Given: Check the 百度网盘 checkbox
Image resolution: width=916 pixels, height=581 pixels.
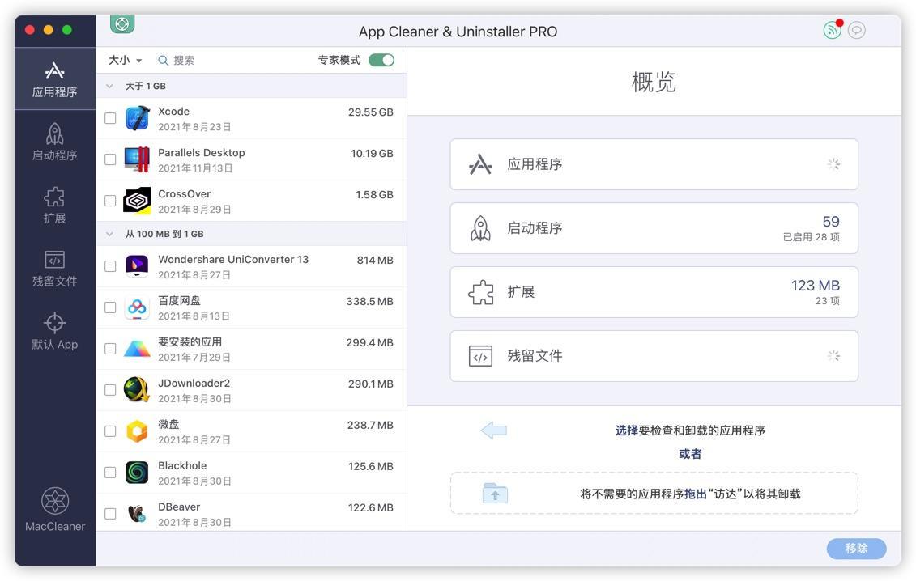Looking at the screenshot, I should point(110,307).
